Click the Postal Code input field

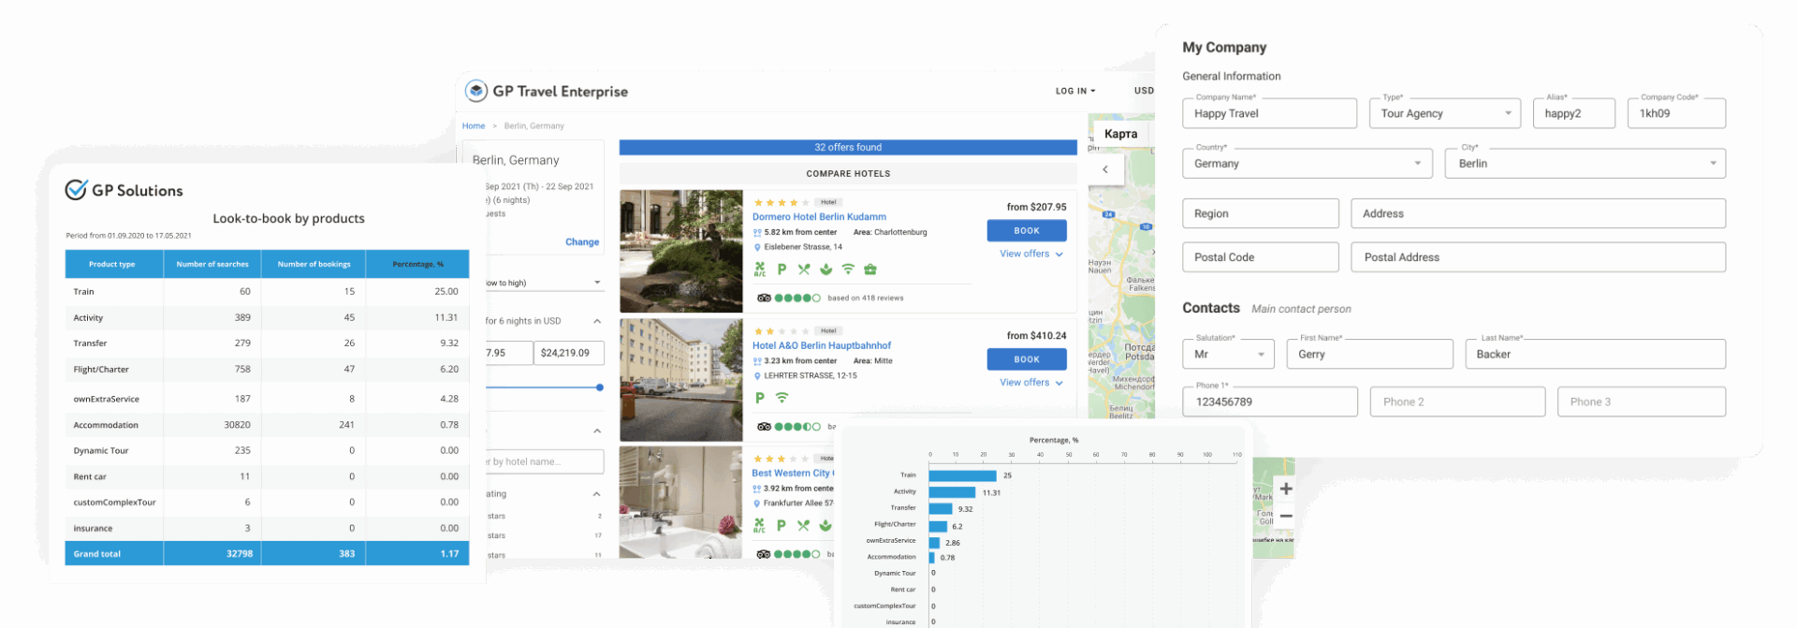click(x=1261, y=257)
